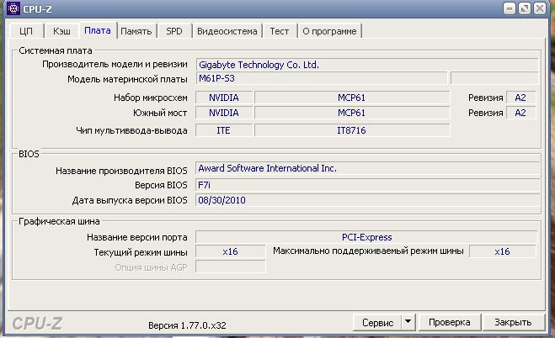Click the Сервис button
Screen dimensions: 555x338
pyautogui.click(x=377, y=322)
